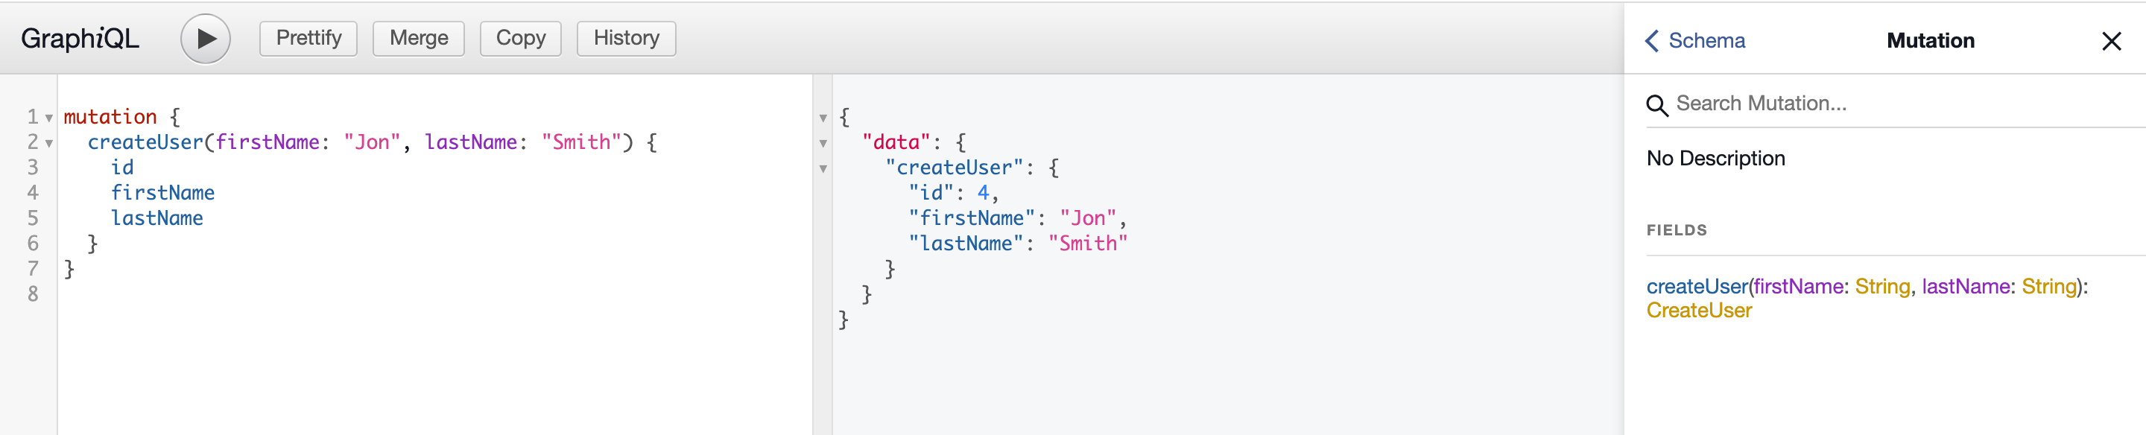Viewport: 2146px width, 435px height.
Task: Copy the query using the Copy button
Action: tap(520, 37)
